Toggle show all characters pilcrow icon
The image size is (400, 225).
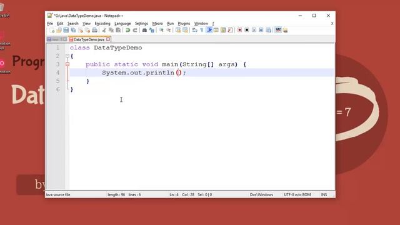(202, 30)
